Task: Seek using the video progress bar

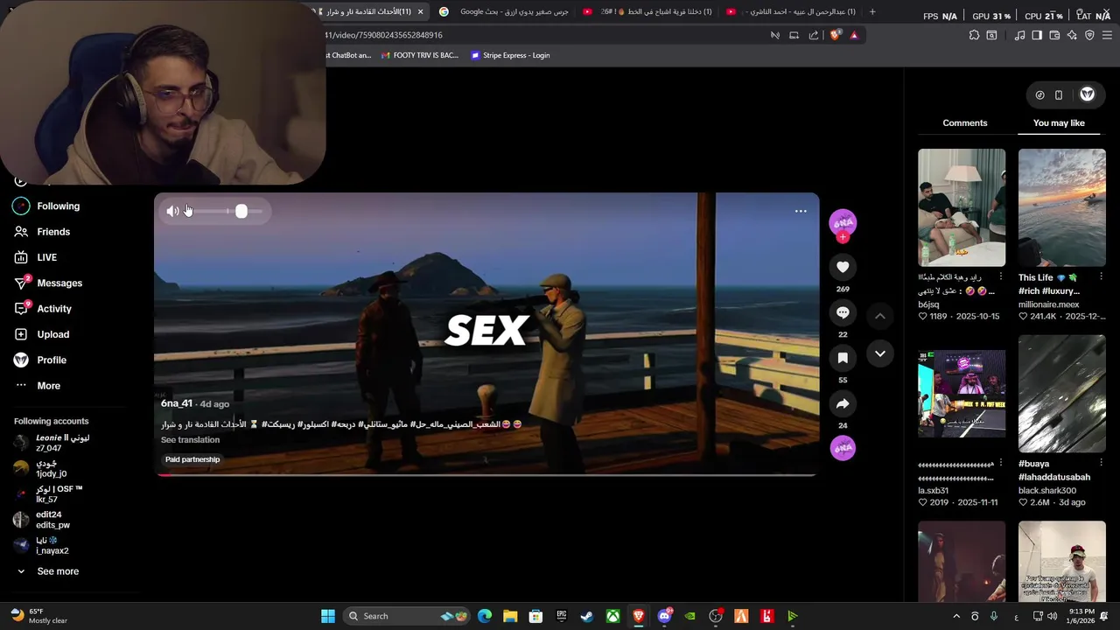Action: (486, 475)
